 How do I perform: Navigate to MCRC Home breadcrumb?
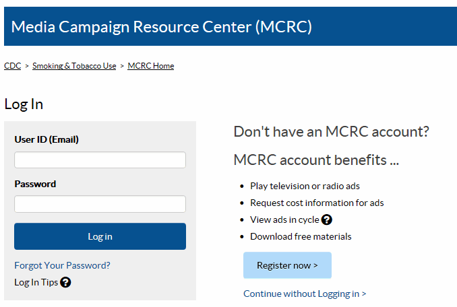(x=150, y=66)
